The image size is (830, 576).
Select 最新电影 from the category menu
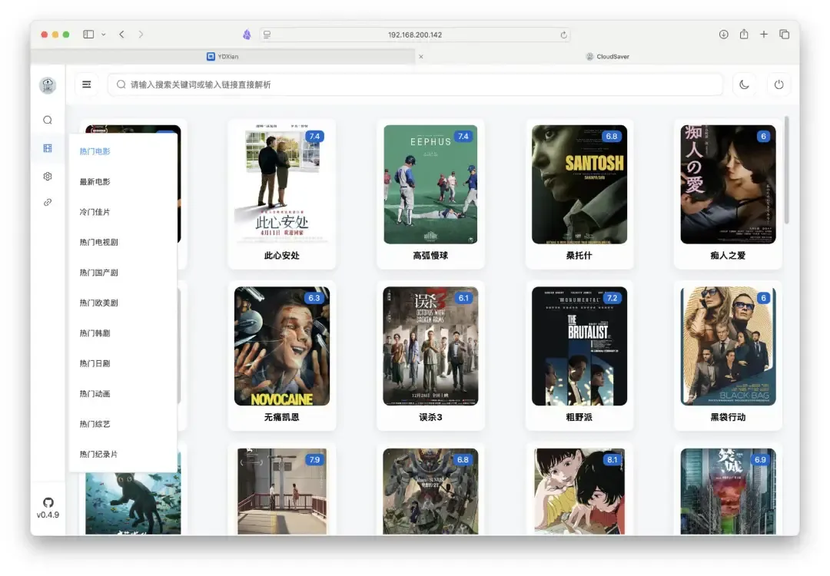(95, 182)
